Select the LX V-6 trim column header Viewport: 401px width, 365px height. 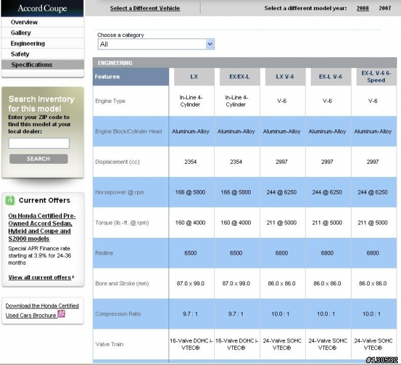(285, 77)
